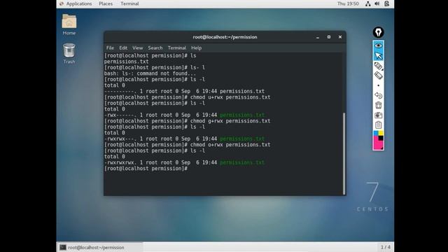Image resolution: width=448 pixels, height=252 pixels.
Task: Open the File menu in terminal
Action: 110,48
